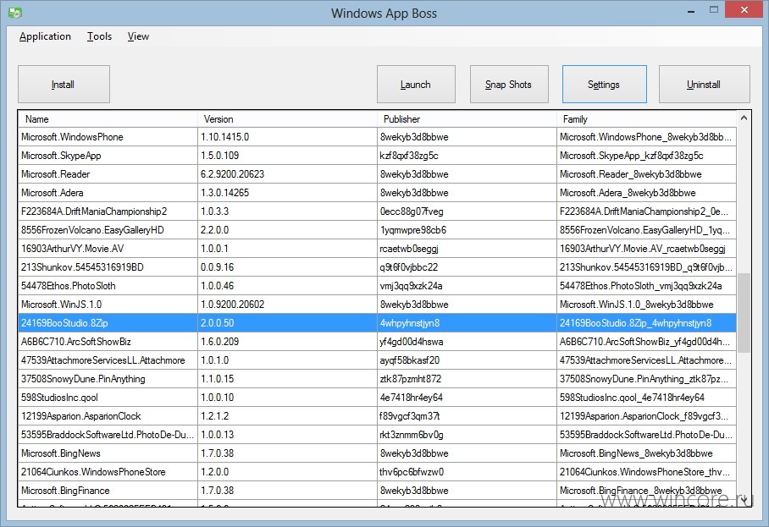The image size is (769, 527).
Task: Select the Microsoft.SkypeApp row
Action: point(377,156)
